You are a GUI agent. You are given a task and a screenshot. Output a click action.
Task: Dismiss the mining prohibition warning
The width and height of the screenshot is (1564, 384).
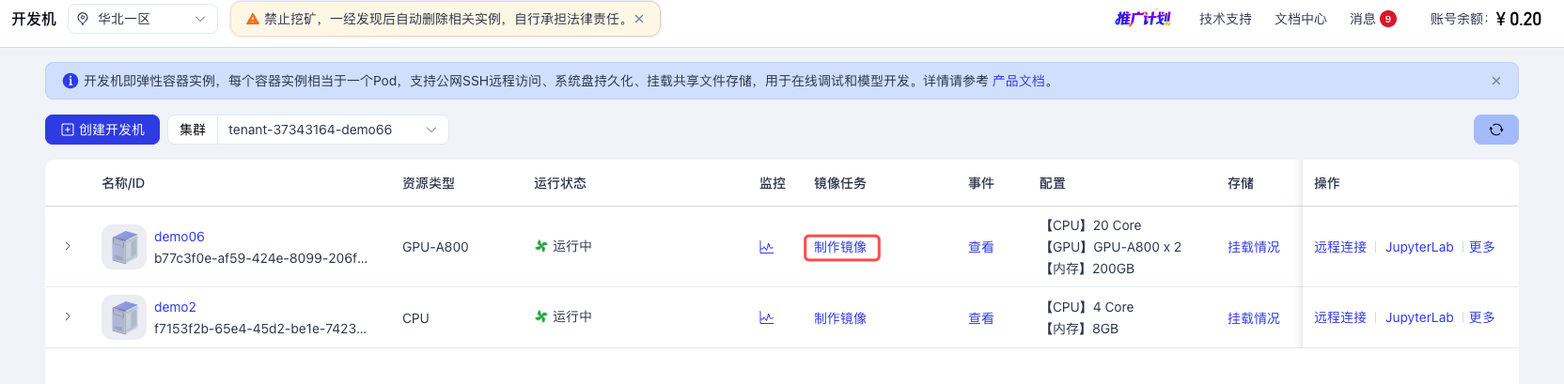pyautogui.click(x=639, y=19)
